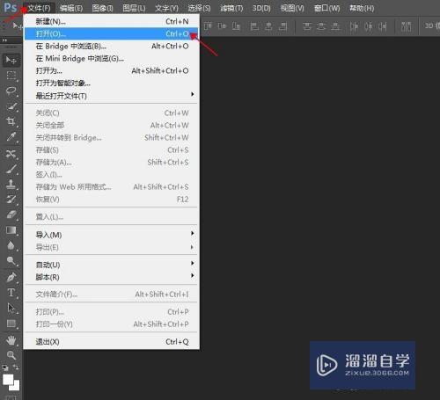
Task: Click the align top edges icon
Action: pyautogui.click(x=208, y=26)
